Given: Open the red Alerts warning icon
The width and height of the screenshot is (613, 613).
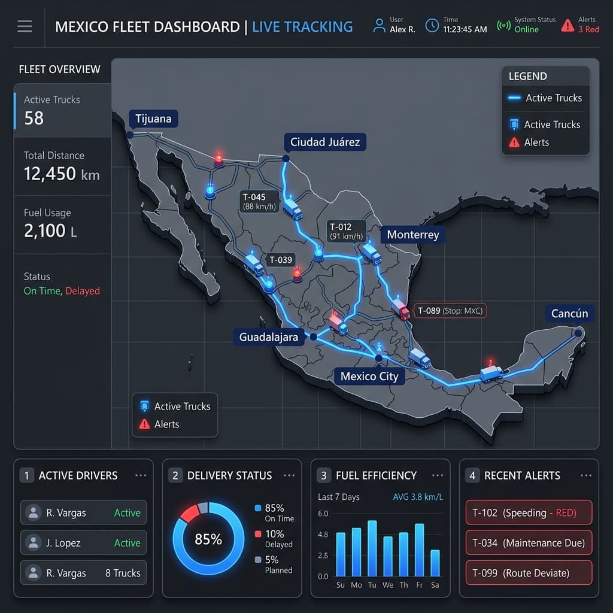Looking at the screenshot, I should coord(568,24).
